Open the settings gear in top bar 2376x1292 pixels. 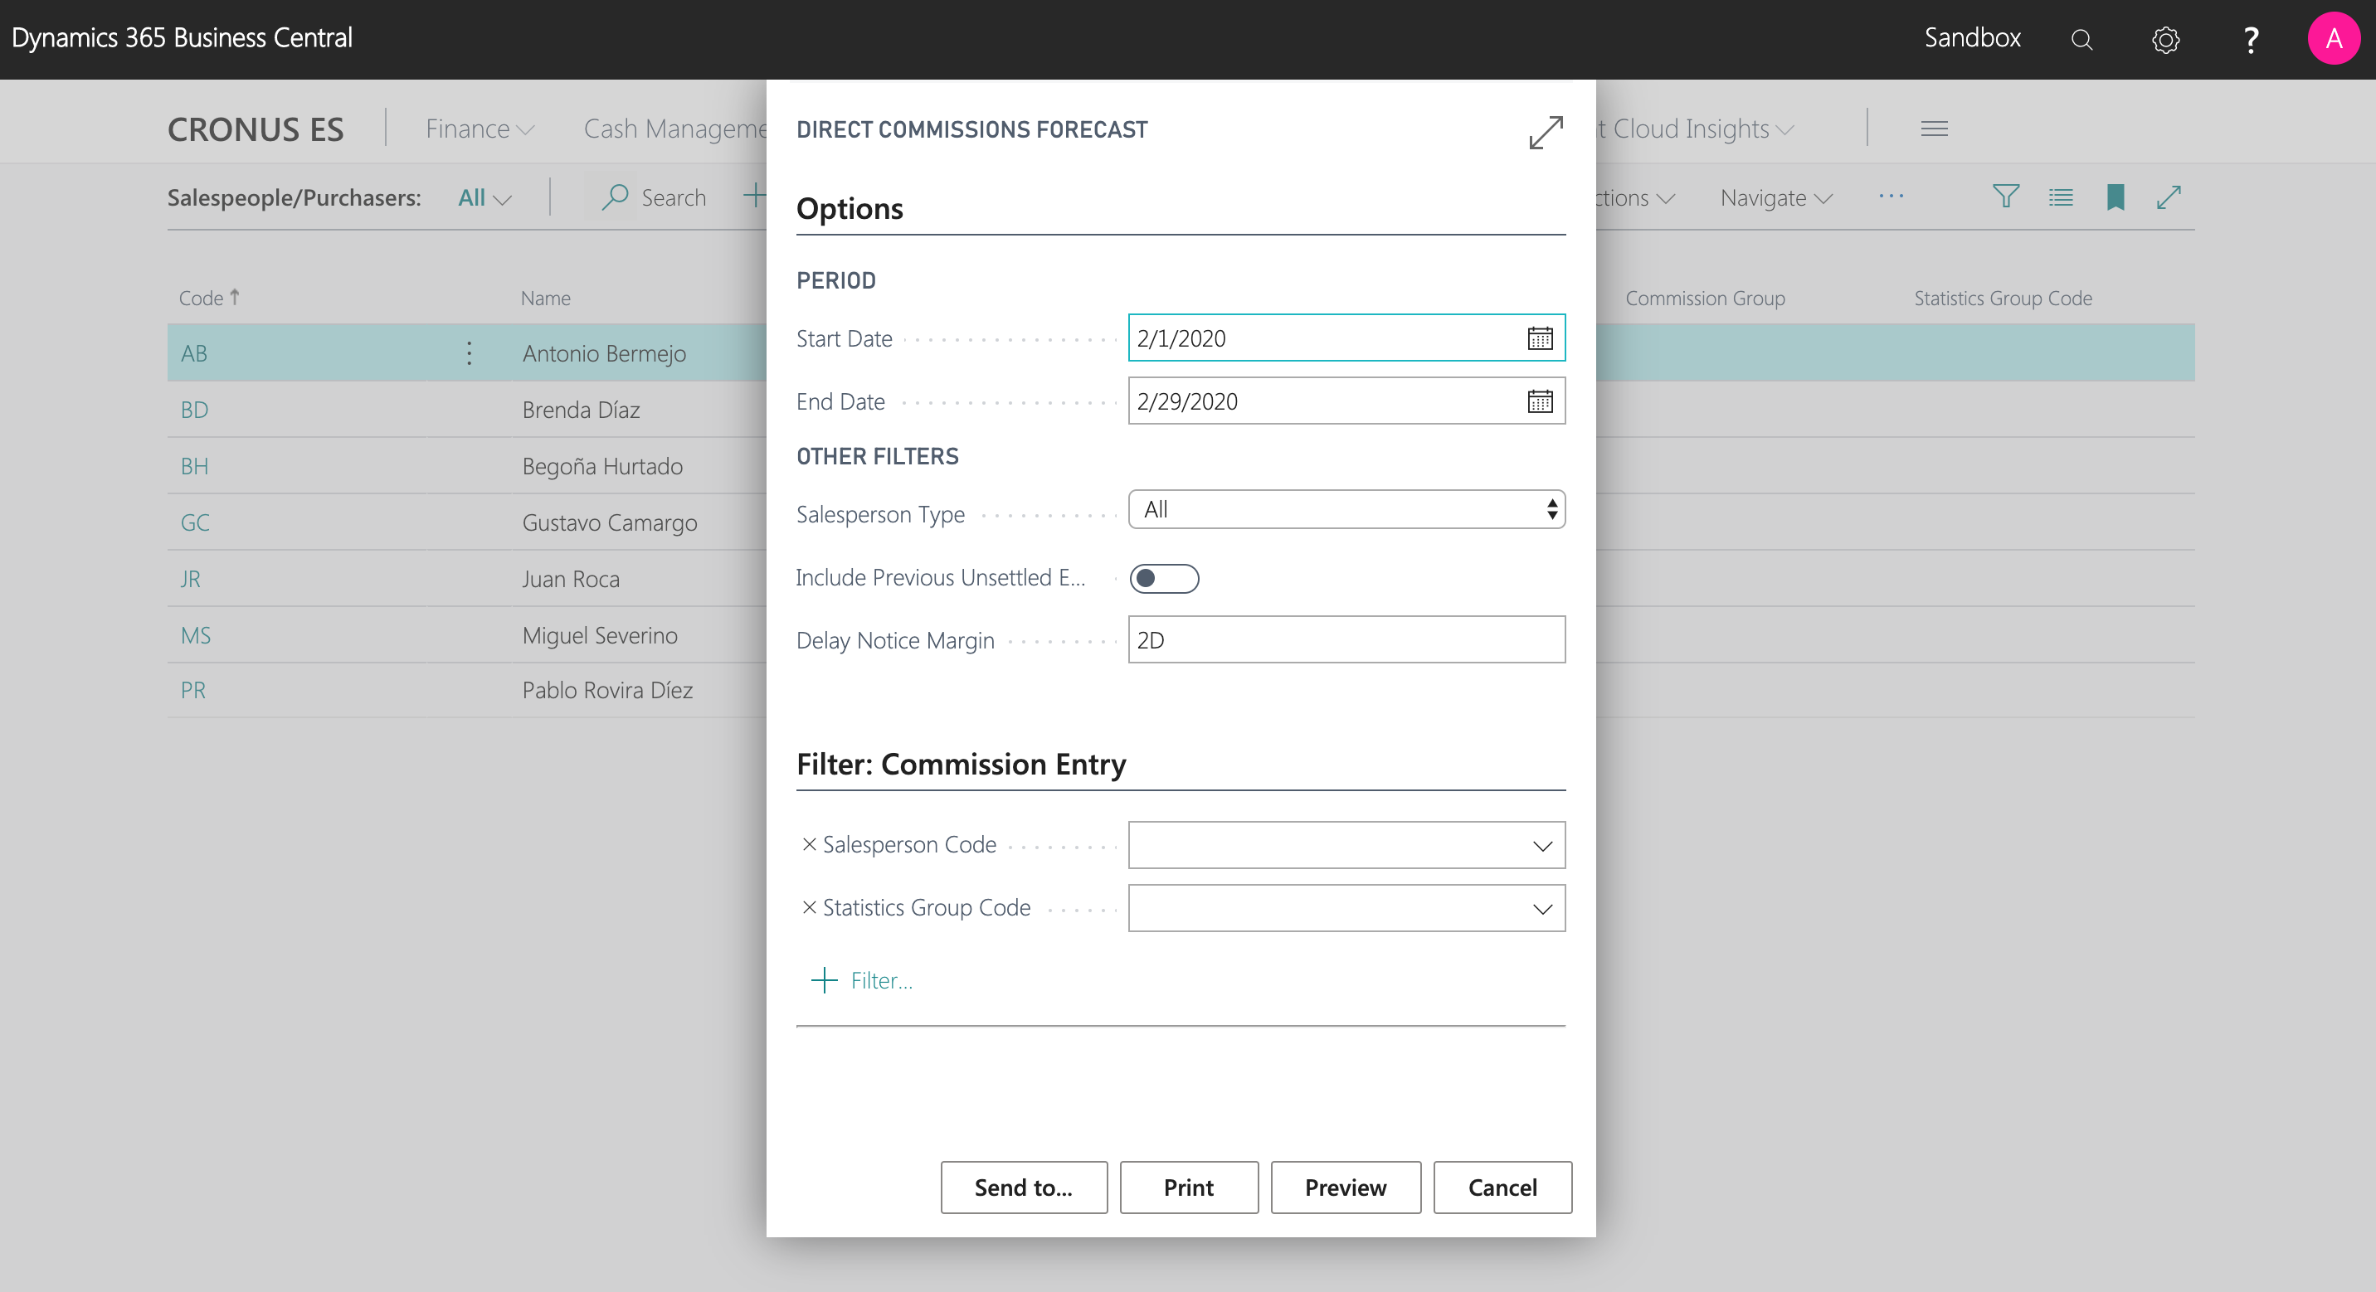pos(2164,39)
